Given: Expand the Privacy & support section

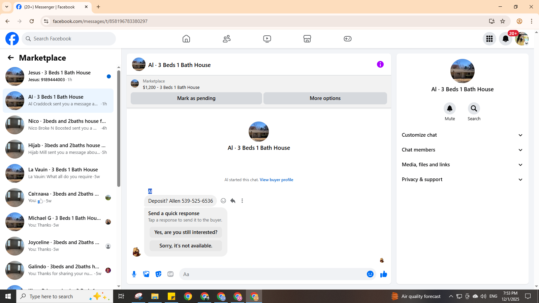Looking at the screenshot, I should (x=462, y=179).
